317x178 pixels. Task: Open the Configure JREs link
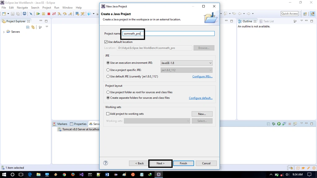[202, 76]
